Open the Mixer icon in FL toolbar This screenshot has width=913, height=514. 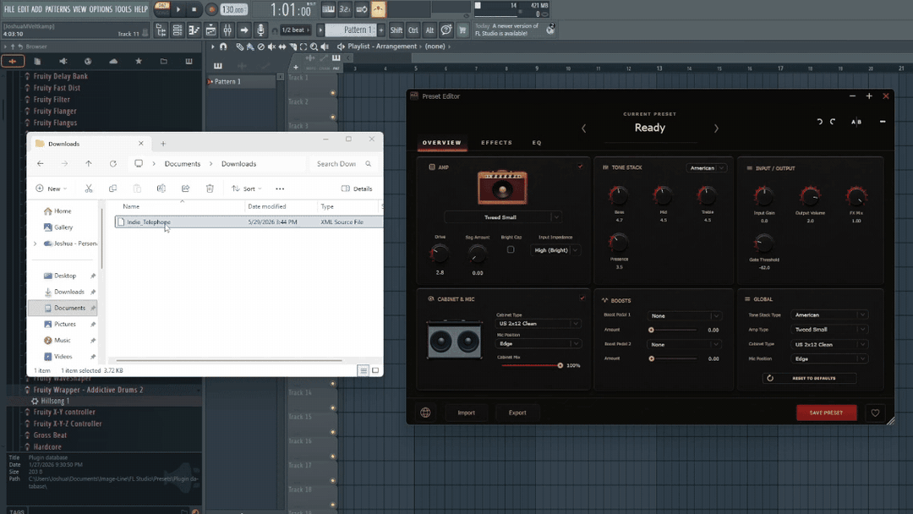227,30
